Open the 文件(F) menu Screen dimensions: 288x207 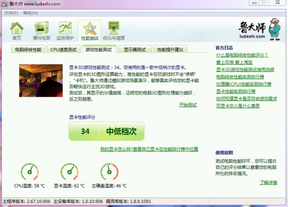pos(11,13)
